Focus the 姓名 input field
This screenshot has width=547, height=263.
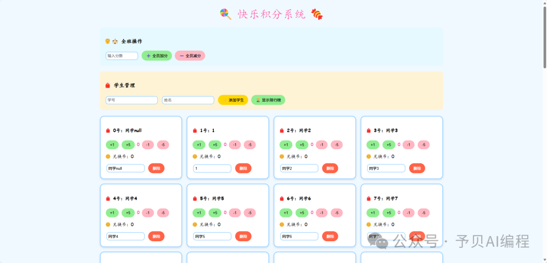[188, 100]
